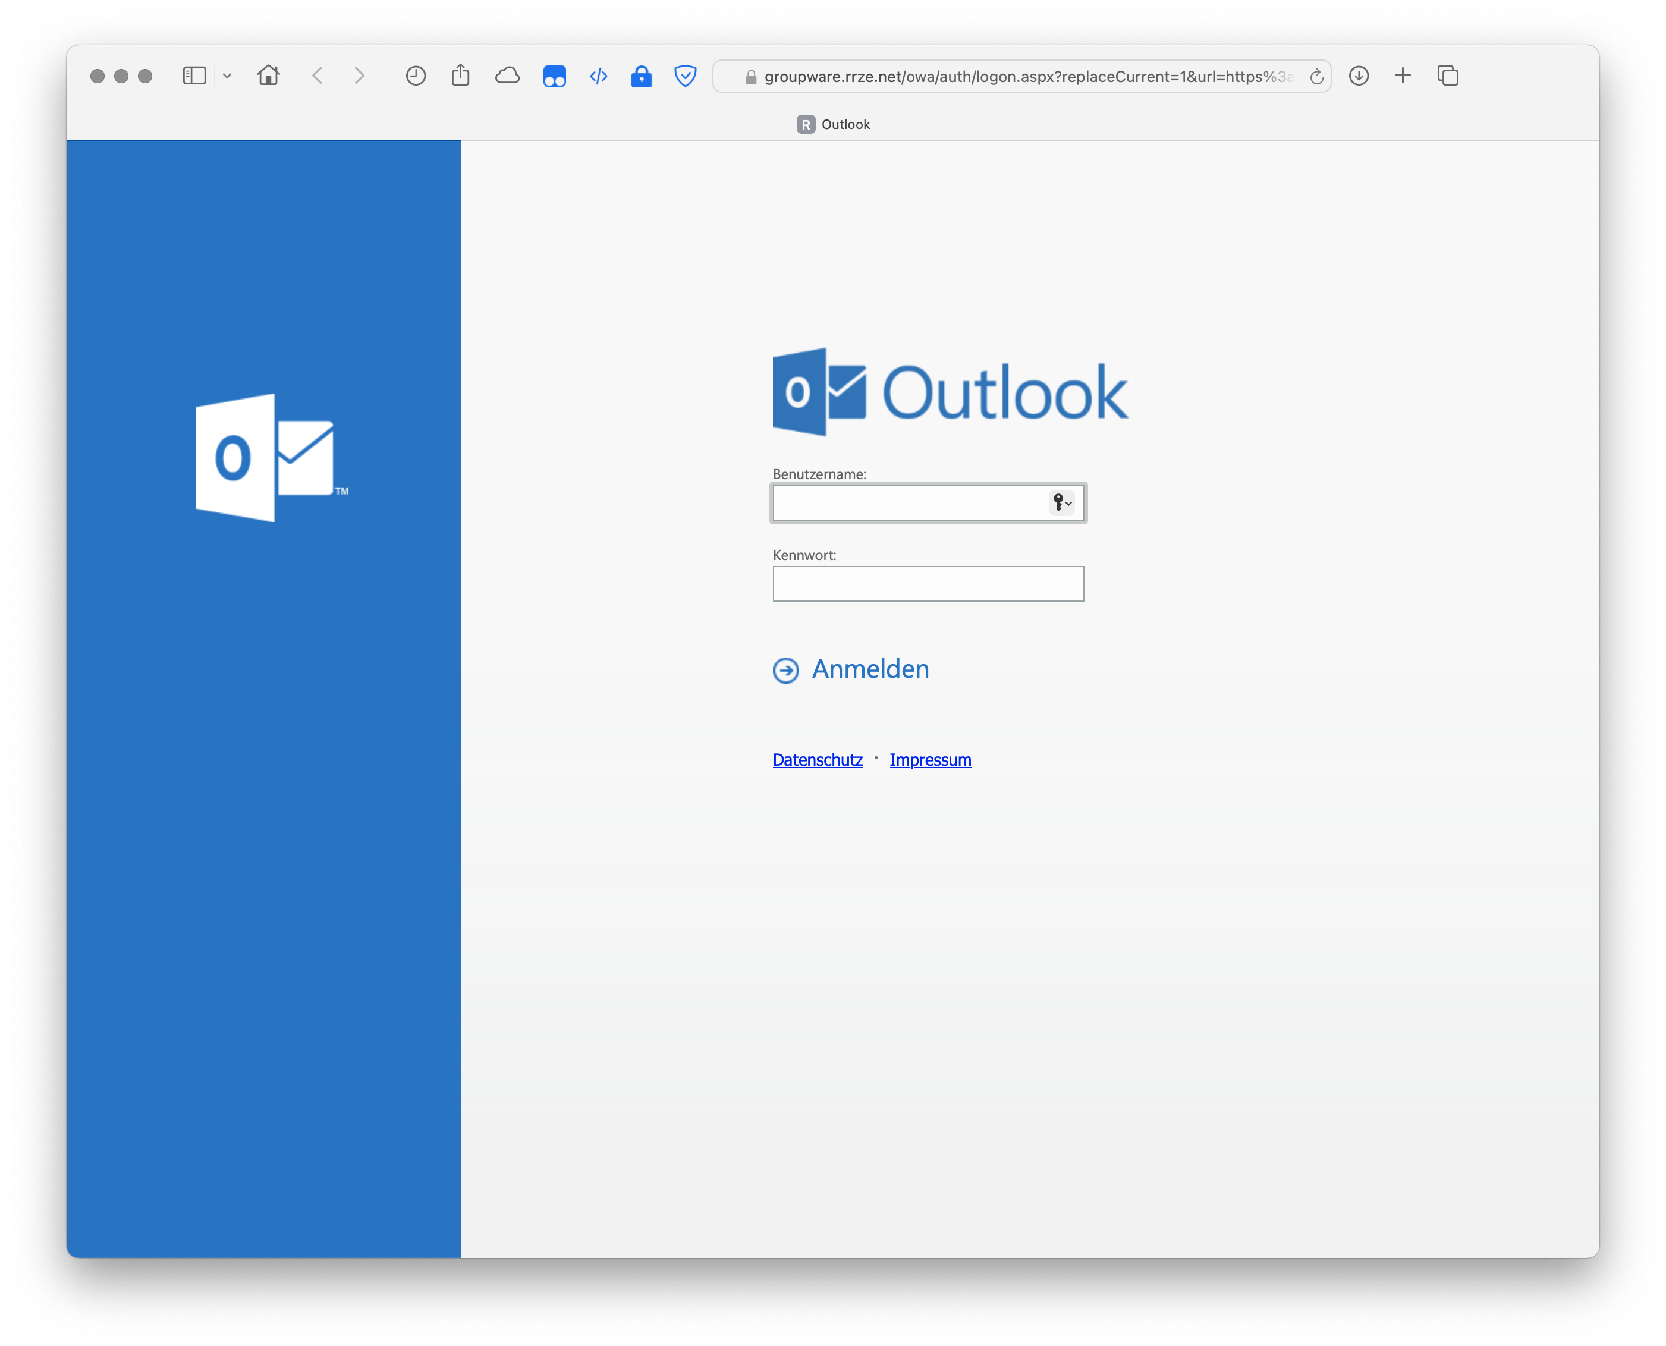Show iCloud Tabs cloud icon
1666x1346 pixels.
507,76
